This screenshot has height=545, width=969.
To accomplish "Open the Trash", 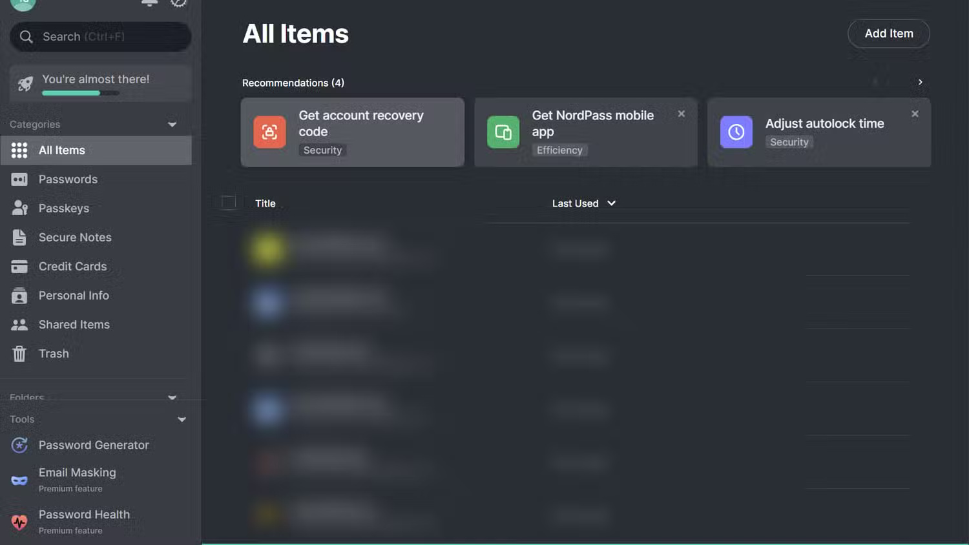I will [53, 353].
